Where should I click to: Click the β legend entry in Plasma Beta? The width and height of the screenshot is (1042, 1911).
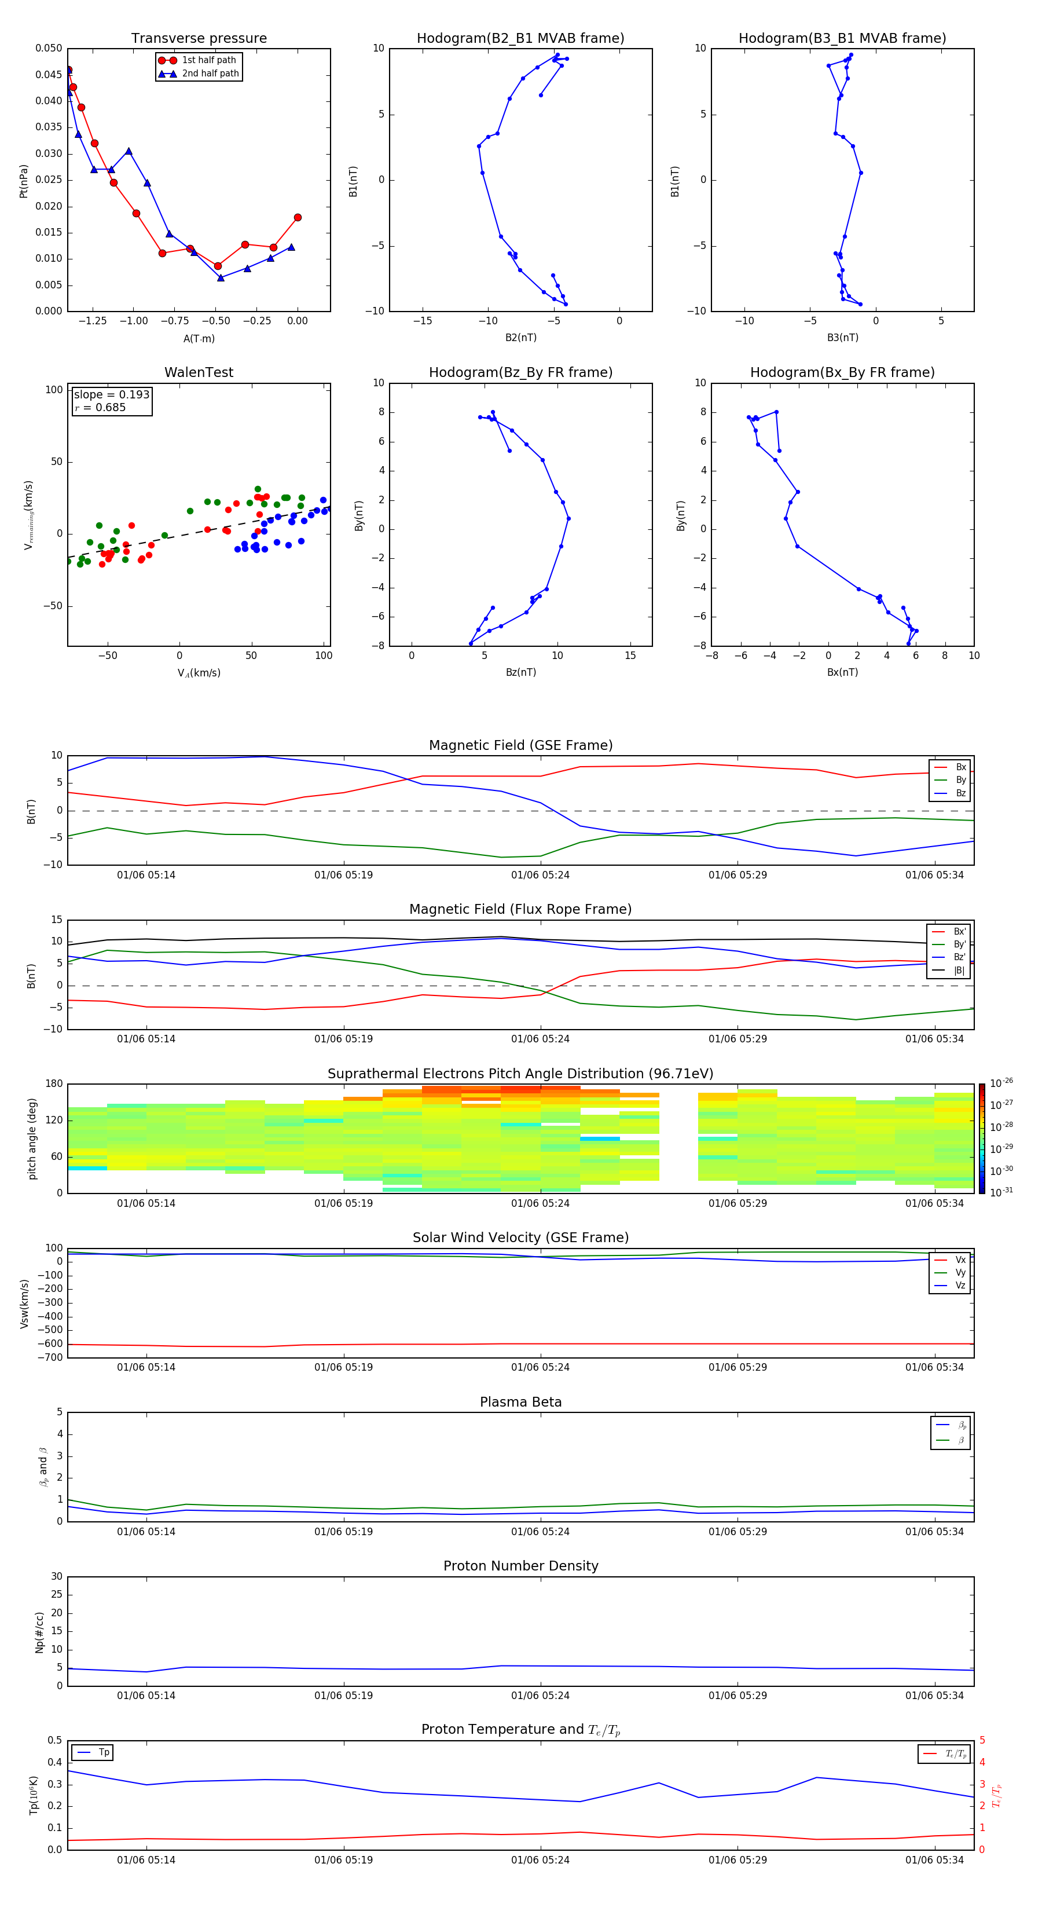(x=951, y=1440)
